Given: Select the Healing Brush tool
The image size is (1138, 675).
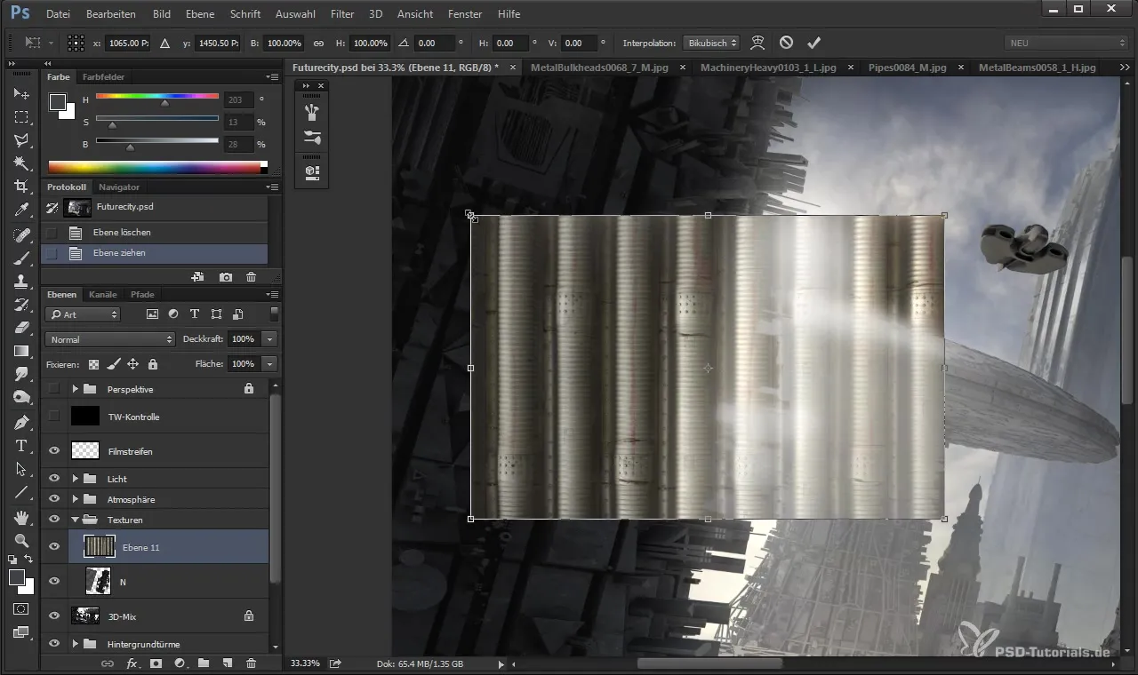Looking at the screenshot, I should [x=21, y=234].
